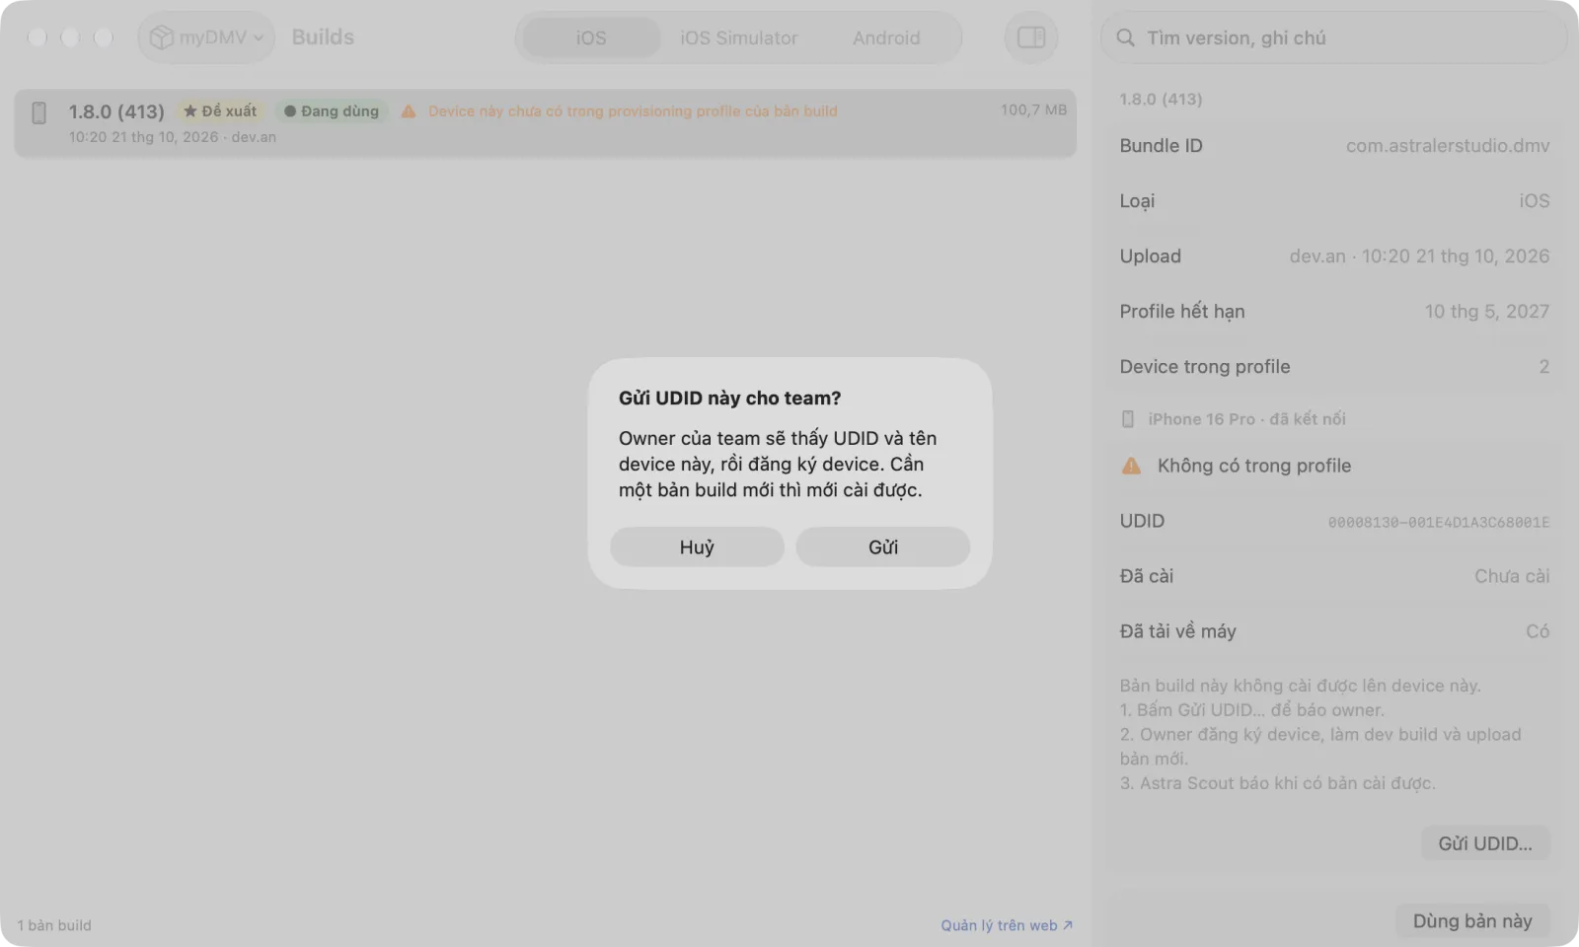Image resolution: width=1579 pixels, height=947 pixels.
Task: Toggle the sidebar panel icon
Action: (x=1031, y=37)
